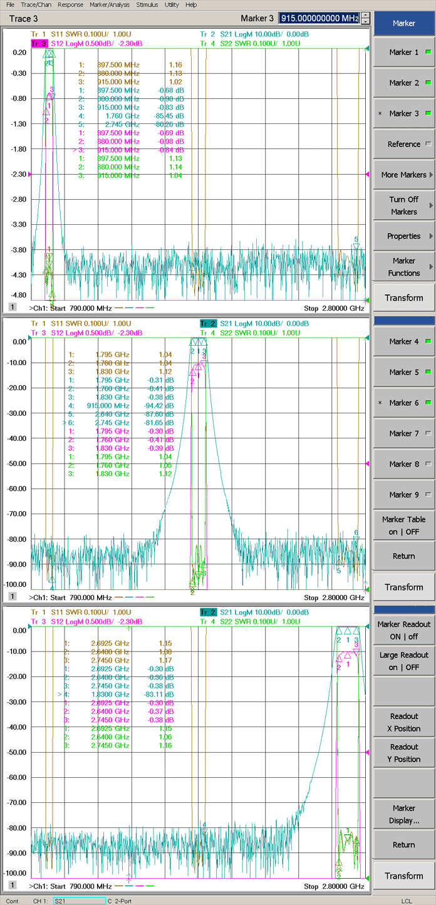Enable the Reference marker
Image resolution: width=436 pixels, height=905 pixels.
click(x=404, y=144)
